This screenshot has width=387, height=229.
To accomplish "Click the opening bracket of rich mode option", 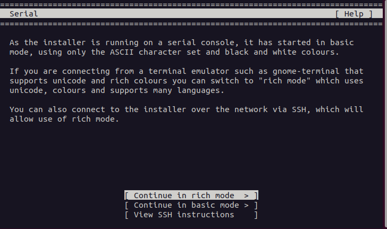I will 127,196.
